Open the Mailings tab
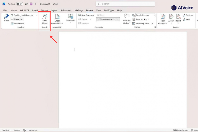The width and height of the screenshot is (198, 132). pos(79,10)
